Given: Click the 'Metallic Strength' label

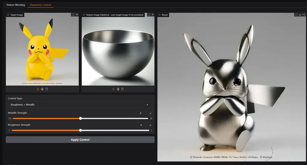Looking at the screenshot, I should click(x=17, y=113).
